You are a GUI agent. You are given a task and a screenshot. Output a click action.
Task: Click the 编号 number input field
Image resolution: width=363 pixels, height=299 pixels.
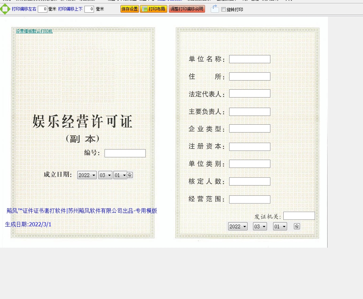pos(125,153)
